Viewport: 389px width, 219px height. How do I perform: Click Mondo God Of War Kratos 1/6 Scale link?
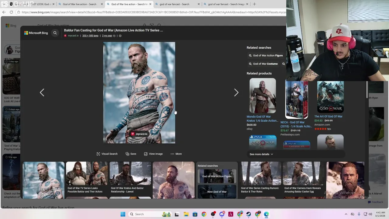(262, 119)
